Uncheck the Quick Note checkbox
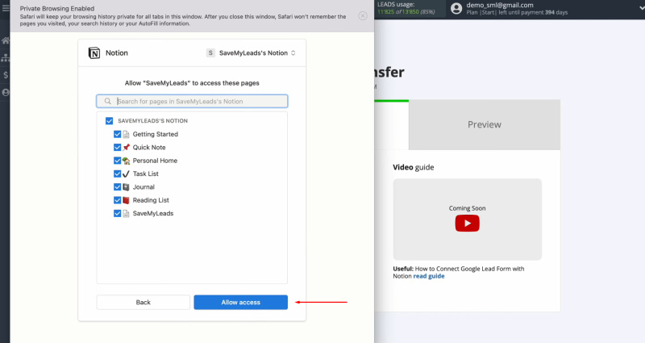Screen dimensions: 645x343 click(x=117, y=148)
